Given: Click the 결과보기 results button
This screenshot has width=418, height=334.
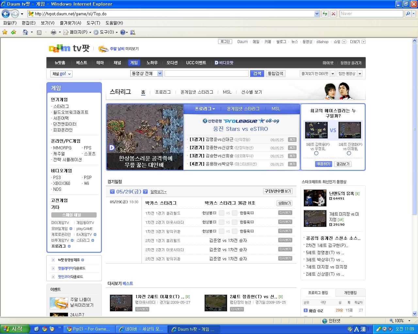Looking at the screenshot, I should (343, 164).
